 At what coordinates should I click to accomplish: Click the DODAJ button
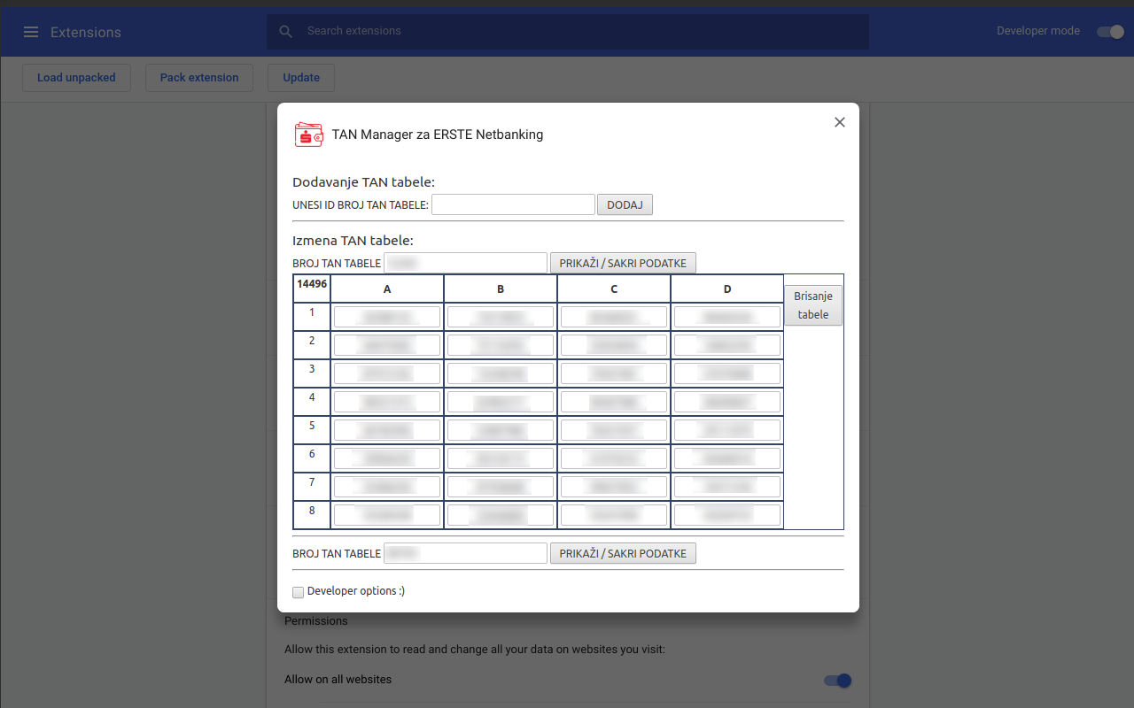pos(625,204)
